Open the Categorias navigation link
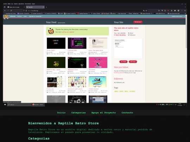Image resolution: width=190 pixels, height=142 pixels. click(78, 113)
